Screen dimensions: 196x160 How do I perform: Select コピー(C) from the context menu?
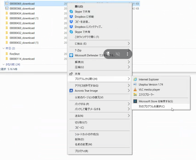click(x=100, y=128)
